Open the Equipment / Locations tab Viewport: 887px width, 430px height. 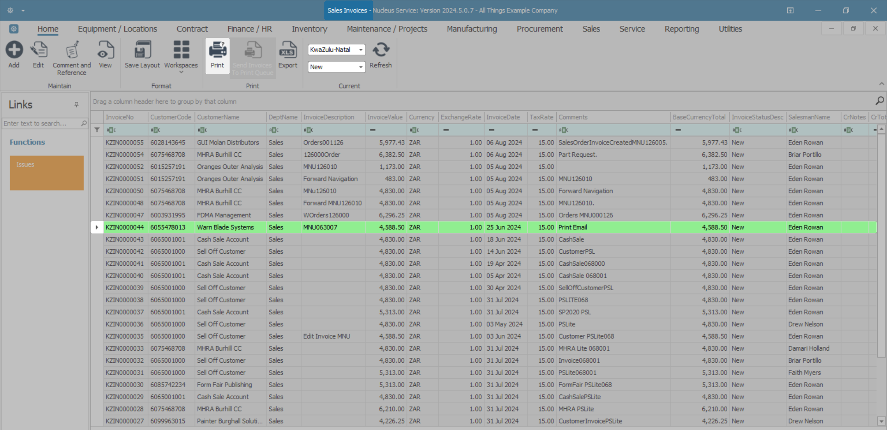point(117,29)
